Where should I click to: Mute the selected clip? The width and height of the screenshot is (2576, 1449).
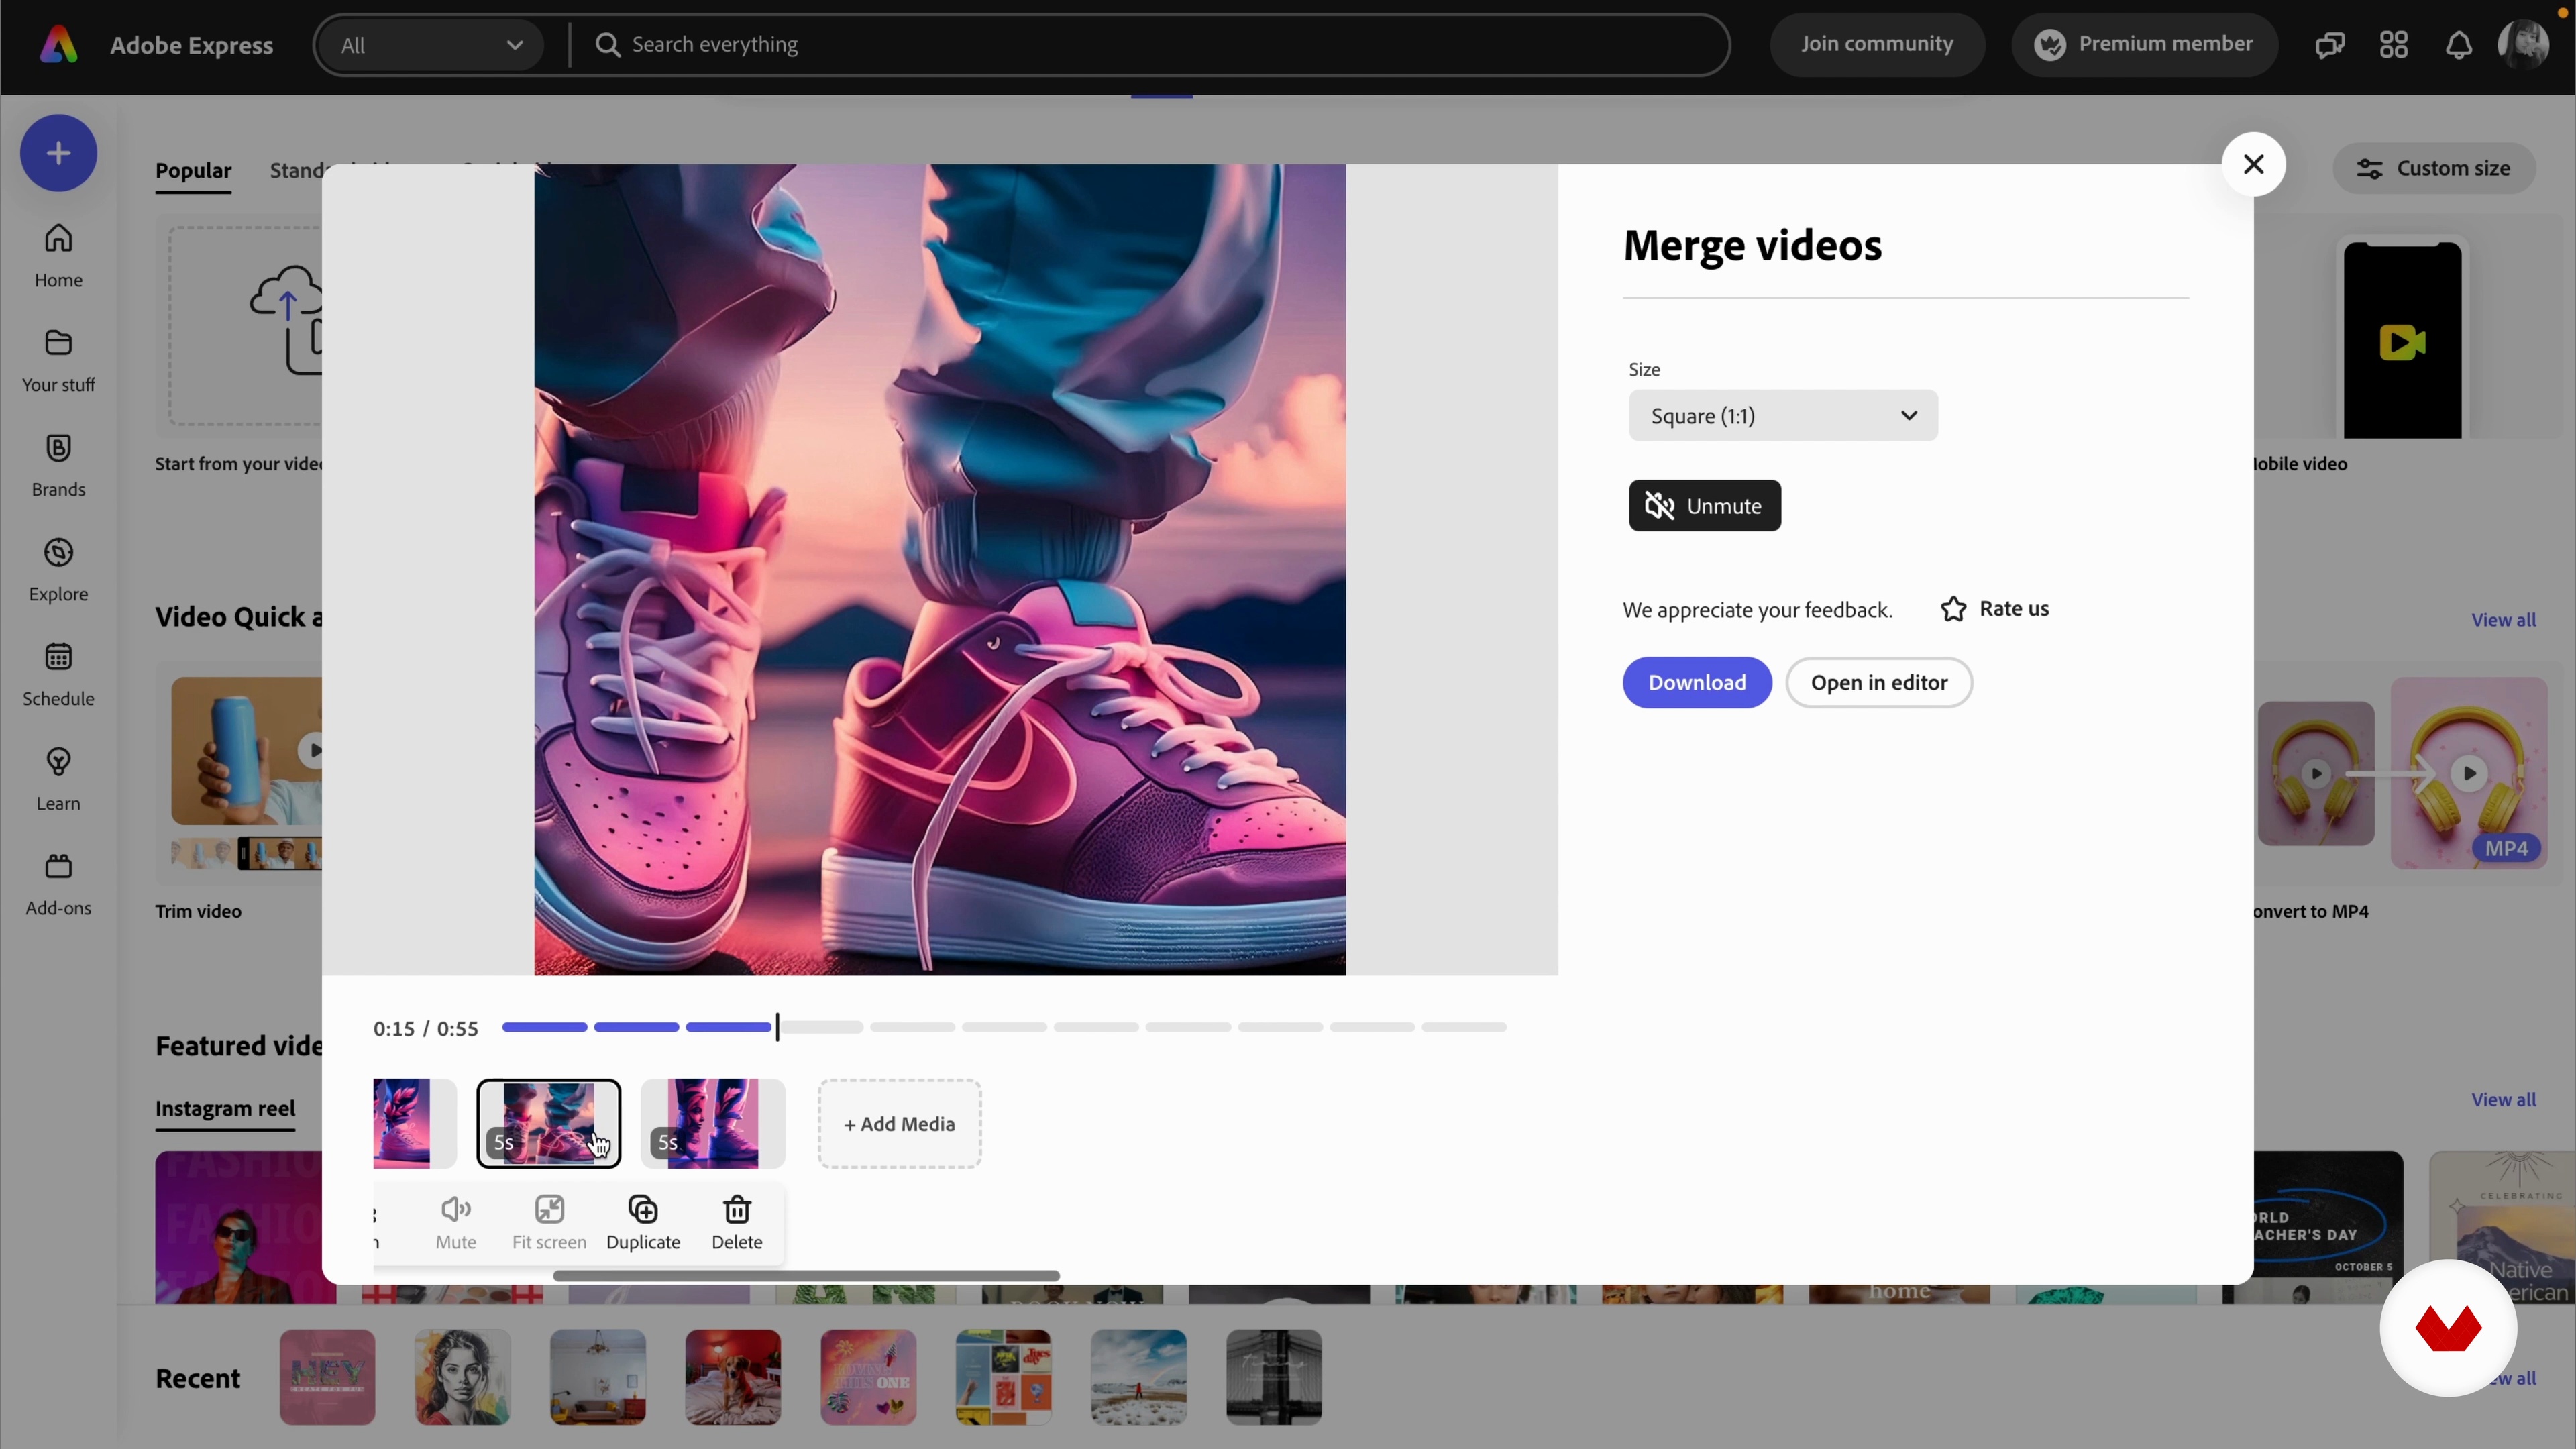click(456, 1222)
